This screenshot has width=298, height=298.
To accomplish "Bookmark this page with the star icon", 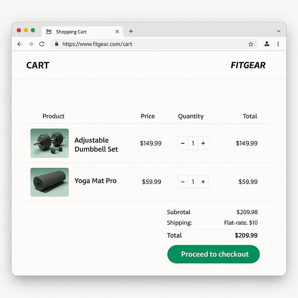I will pyautogui.click(x=251, y=44).
